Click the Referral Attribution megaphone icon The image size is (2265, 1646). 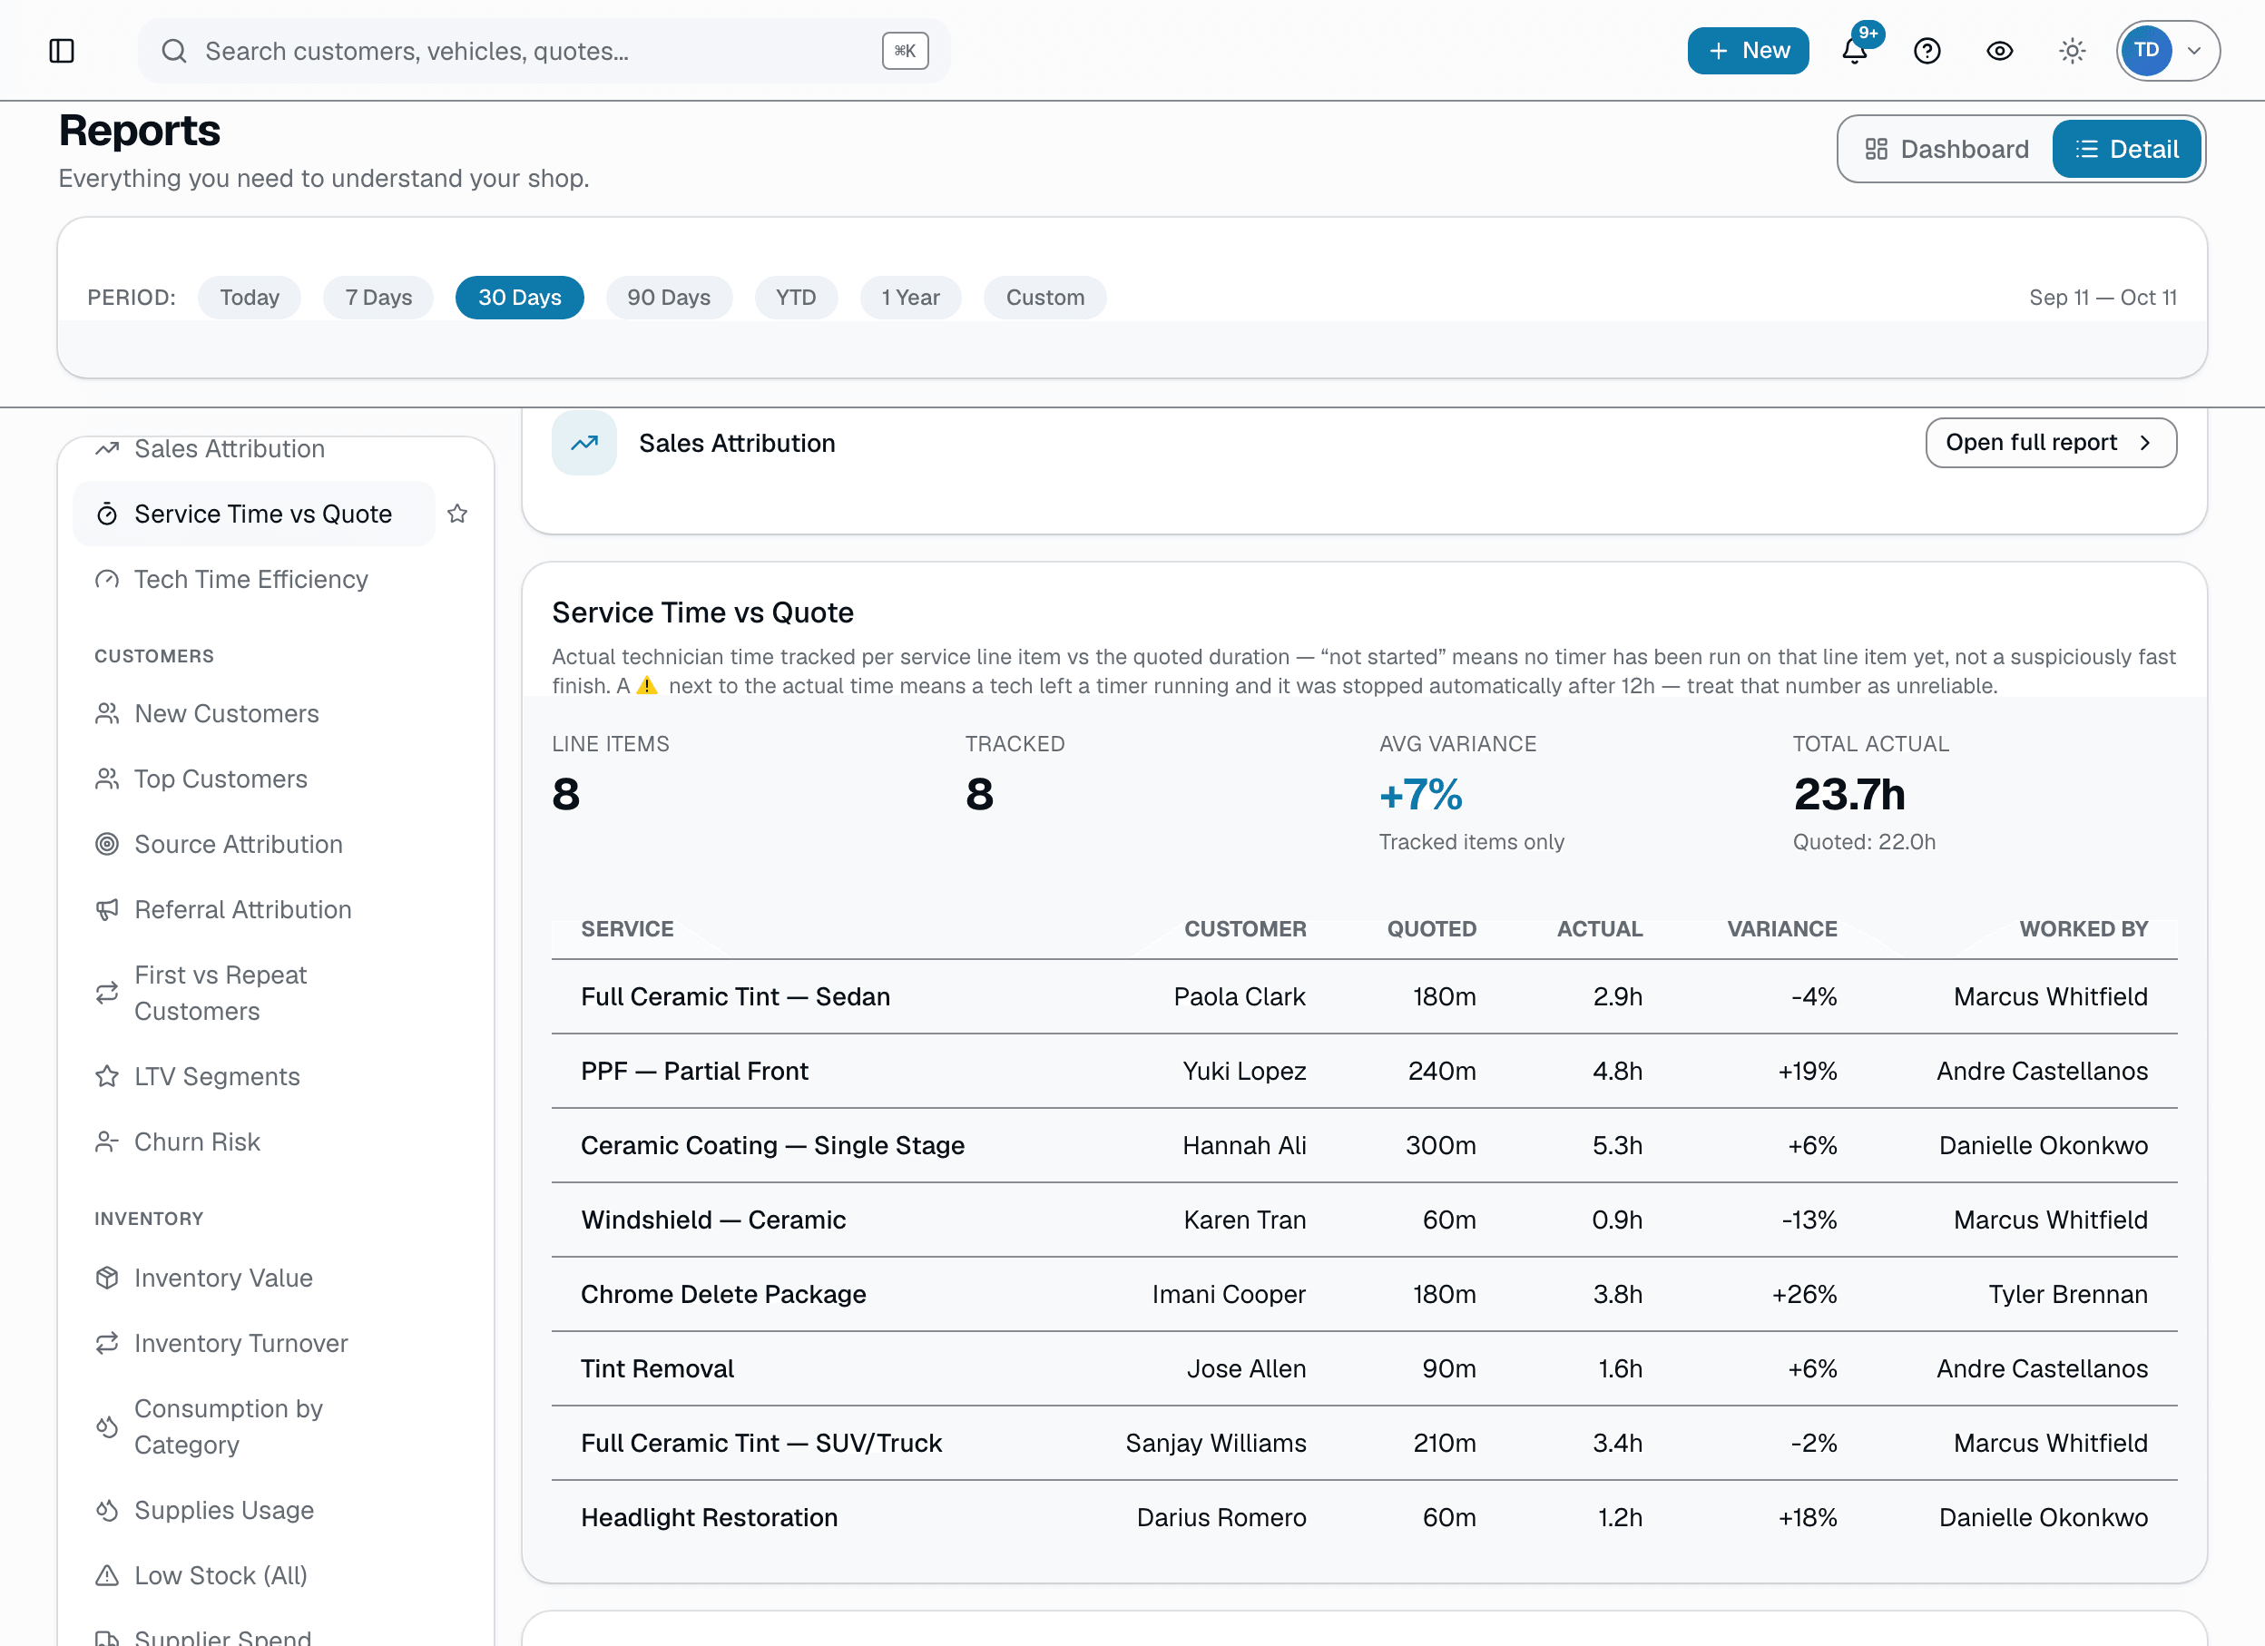(107, 910)
